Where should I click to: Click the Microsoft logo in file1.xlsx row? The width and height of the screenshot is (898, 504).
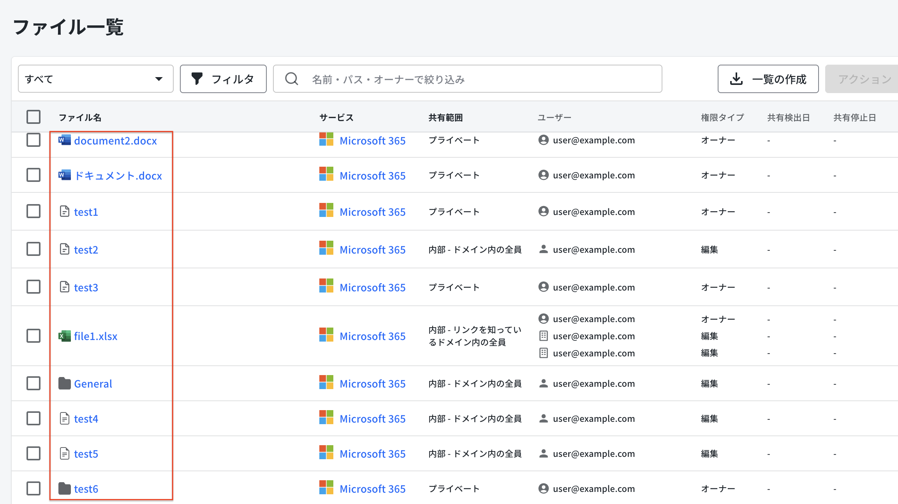[326, 335]
